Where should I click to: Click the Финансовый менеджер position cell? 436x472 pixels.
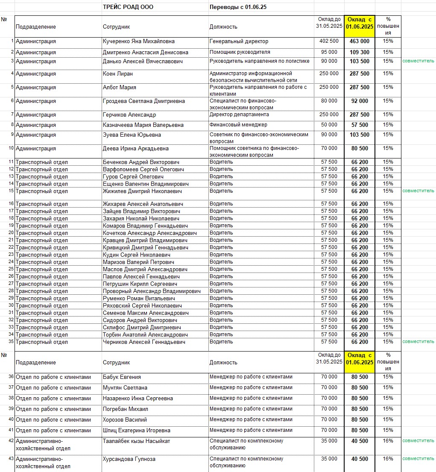238,125
